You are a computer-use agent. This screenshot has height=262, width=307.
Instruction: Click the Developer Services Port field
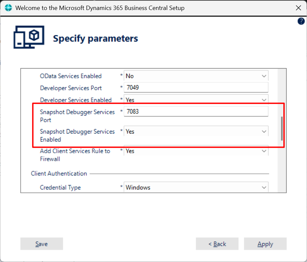tap(196, 88)
